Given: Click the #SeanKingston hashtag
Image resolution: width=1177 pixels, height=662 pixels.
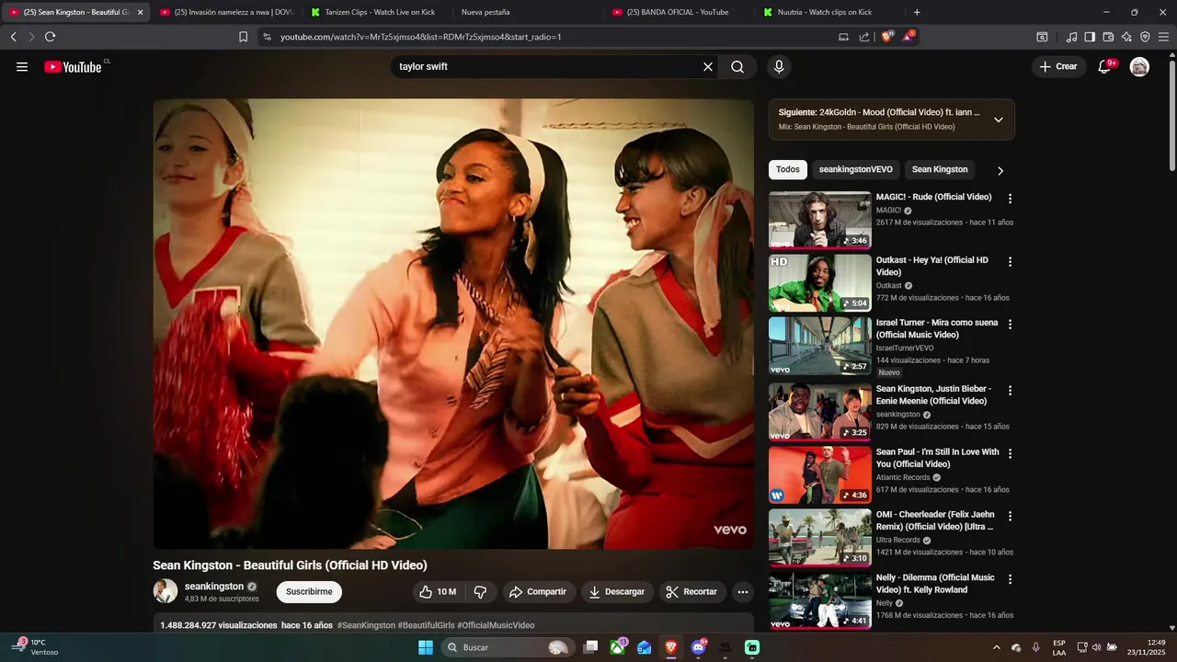Looking at the screenshot, I should click(x=366, y=625).
